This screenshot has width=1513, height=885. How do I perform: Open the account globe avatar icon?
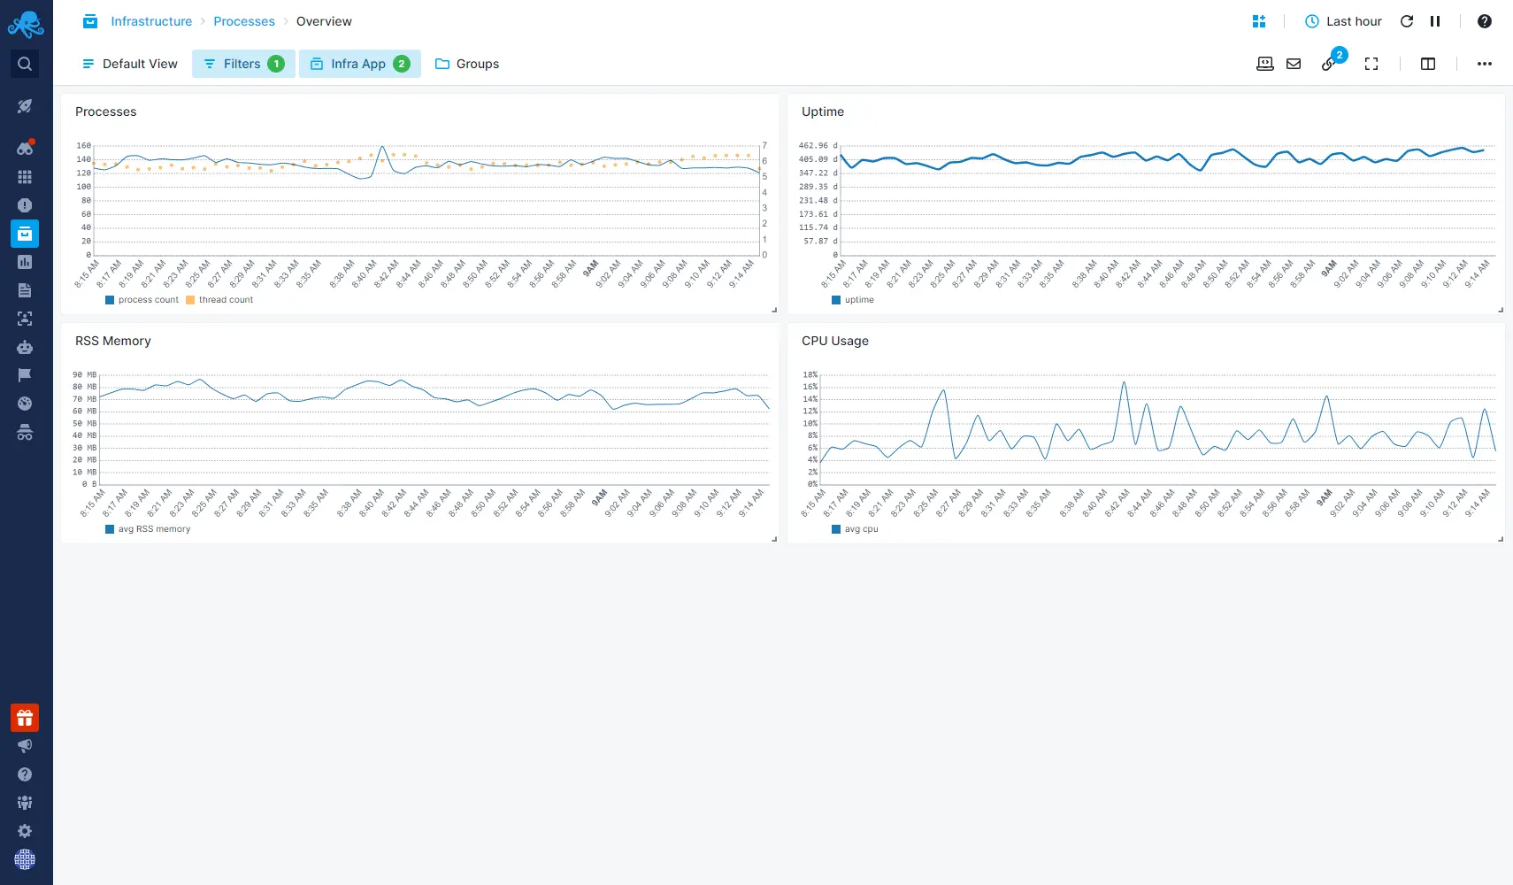click(x=25, y=859)
